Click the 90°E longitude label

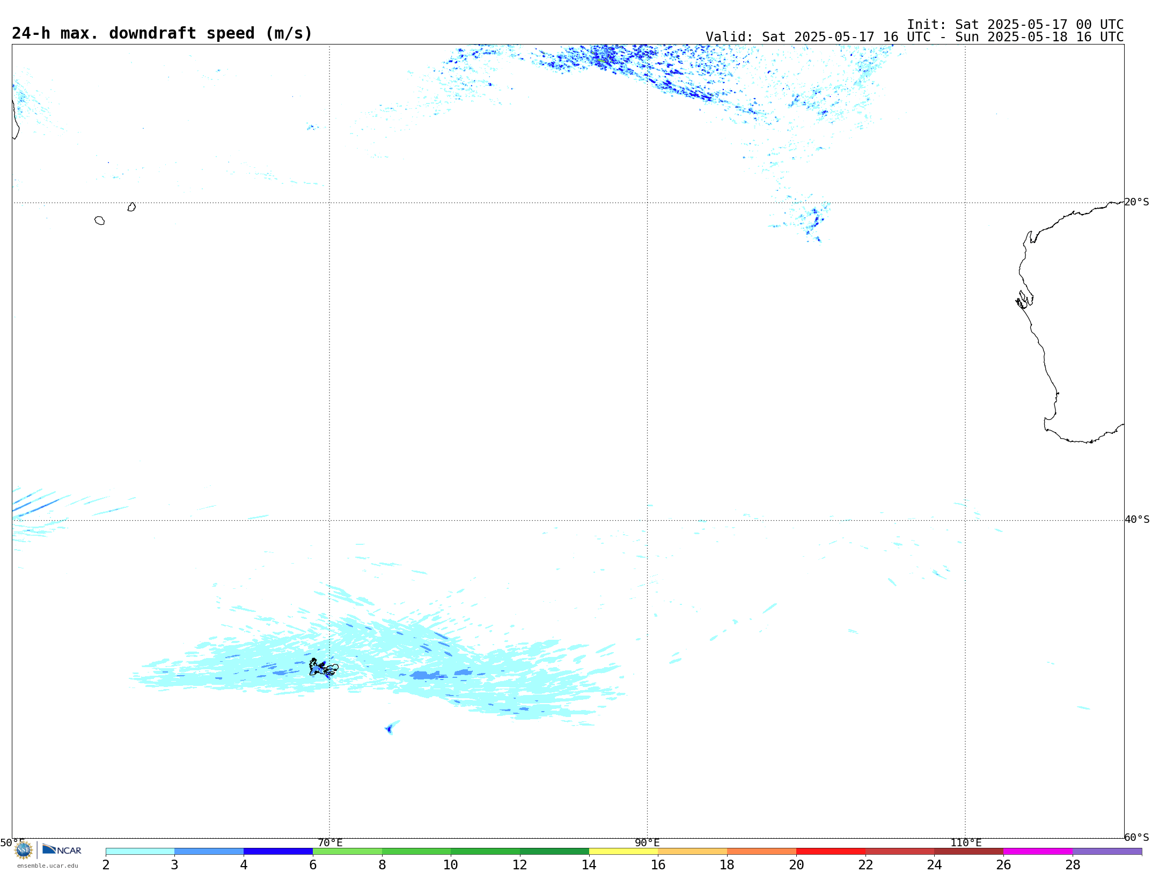tap(647, 843)
